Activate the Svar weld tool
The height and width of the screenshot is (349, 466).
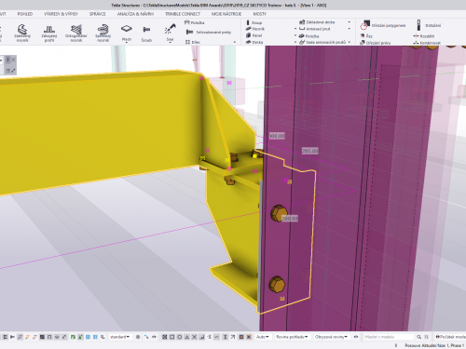170,33
